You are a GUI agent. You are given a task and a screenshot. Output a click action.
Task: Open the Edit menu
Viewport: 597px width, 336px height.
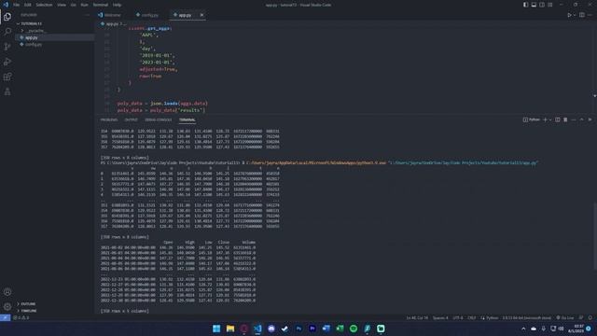(27, 5)
